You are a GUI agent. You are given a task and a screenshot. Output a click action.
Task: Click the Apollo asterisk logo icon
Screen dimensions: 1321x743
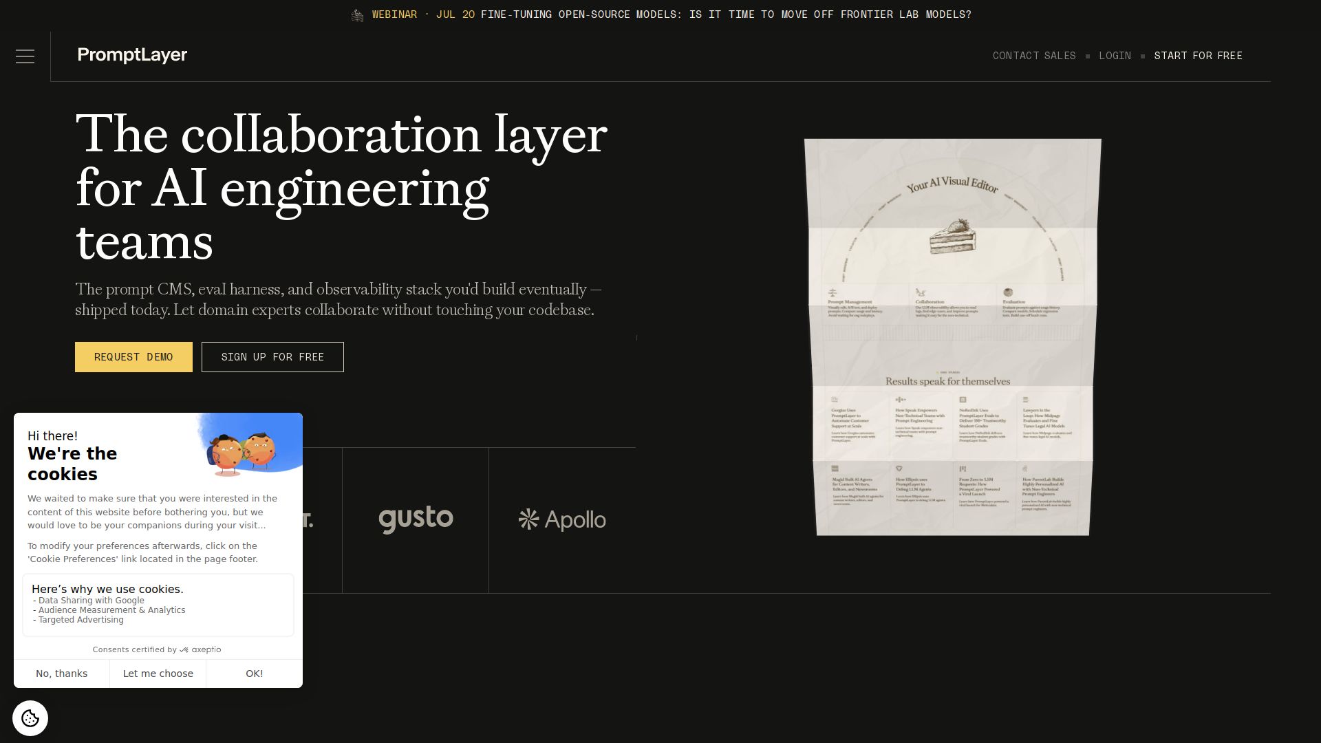(x=528, y=519)
